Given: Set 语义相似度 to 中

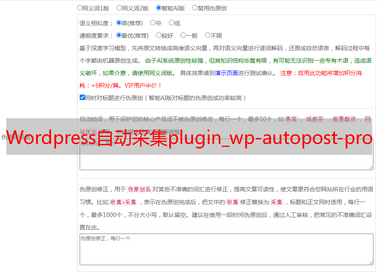Looking at the screenshot, I should (x=153, y=23).
